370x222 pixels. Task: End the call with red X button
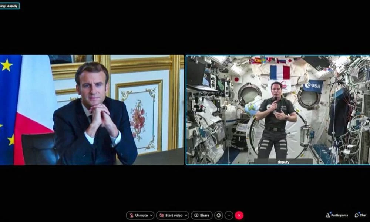[x=239, y=215]
